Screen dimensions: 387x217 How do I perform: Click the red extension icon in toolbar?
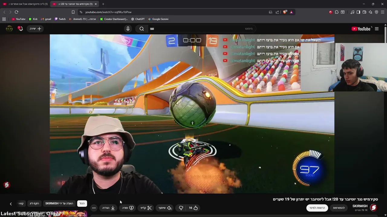point(330,12)
